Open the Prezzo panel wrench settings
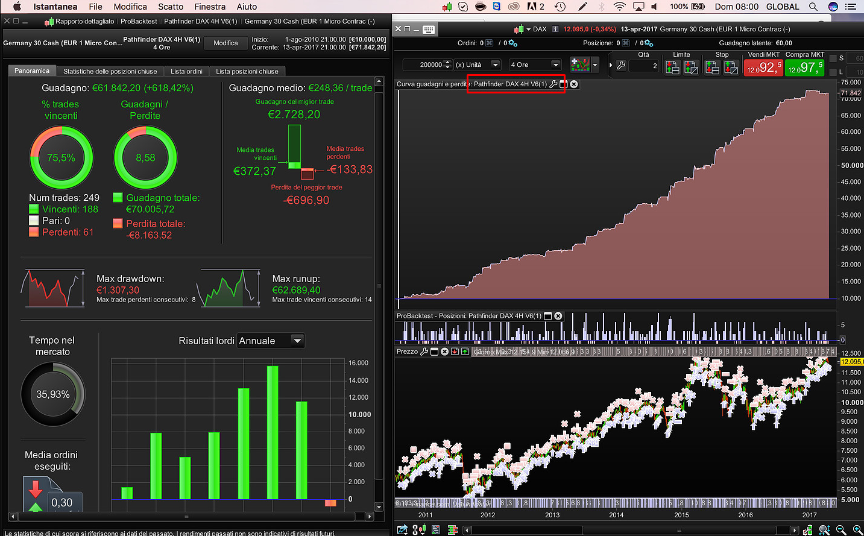Image resolution: width=864 pixels, height=536 pixels. [424, 352]
